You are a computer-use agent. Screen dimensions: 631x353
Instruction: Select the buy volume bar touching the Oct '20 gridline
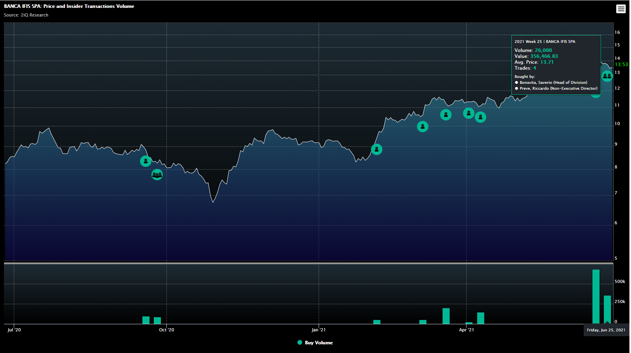point(157,320)
